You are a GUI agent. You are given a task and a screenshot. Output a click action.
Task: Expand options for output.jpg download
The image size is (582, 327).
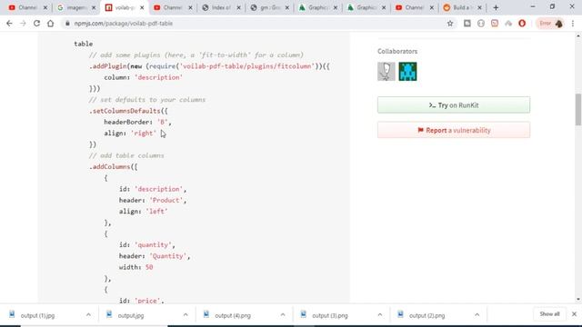point(186,315)
